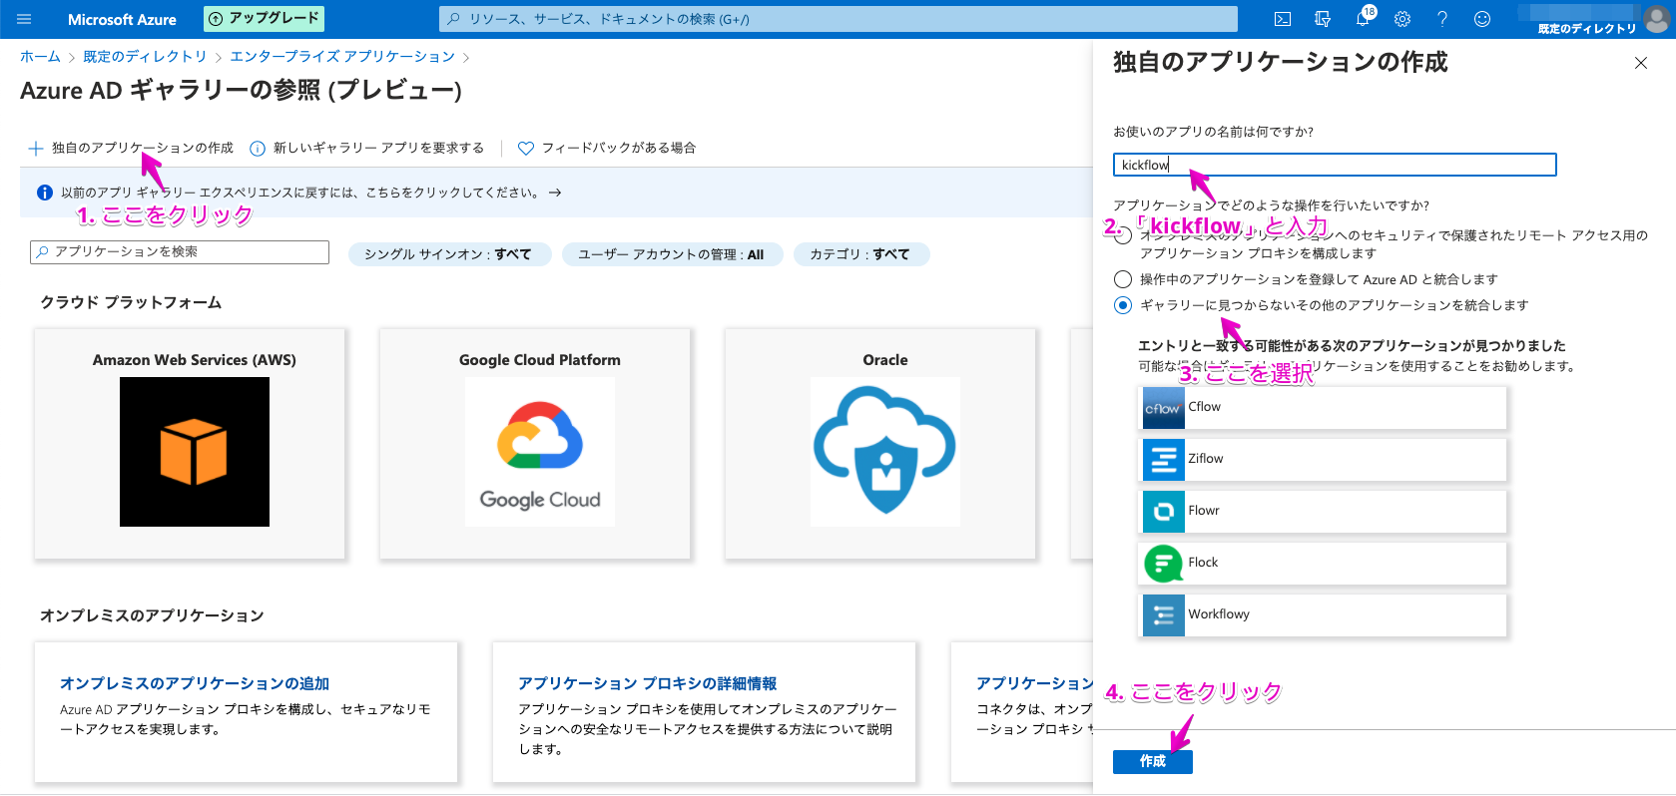This screenshot has height=796, width=1676.
Task: Focus the アプリケーションを検索 search box
Action: [180, 252]
